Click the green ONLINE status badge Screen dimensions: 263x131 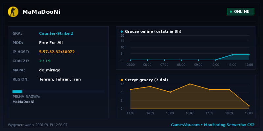point(240,11)
